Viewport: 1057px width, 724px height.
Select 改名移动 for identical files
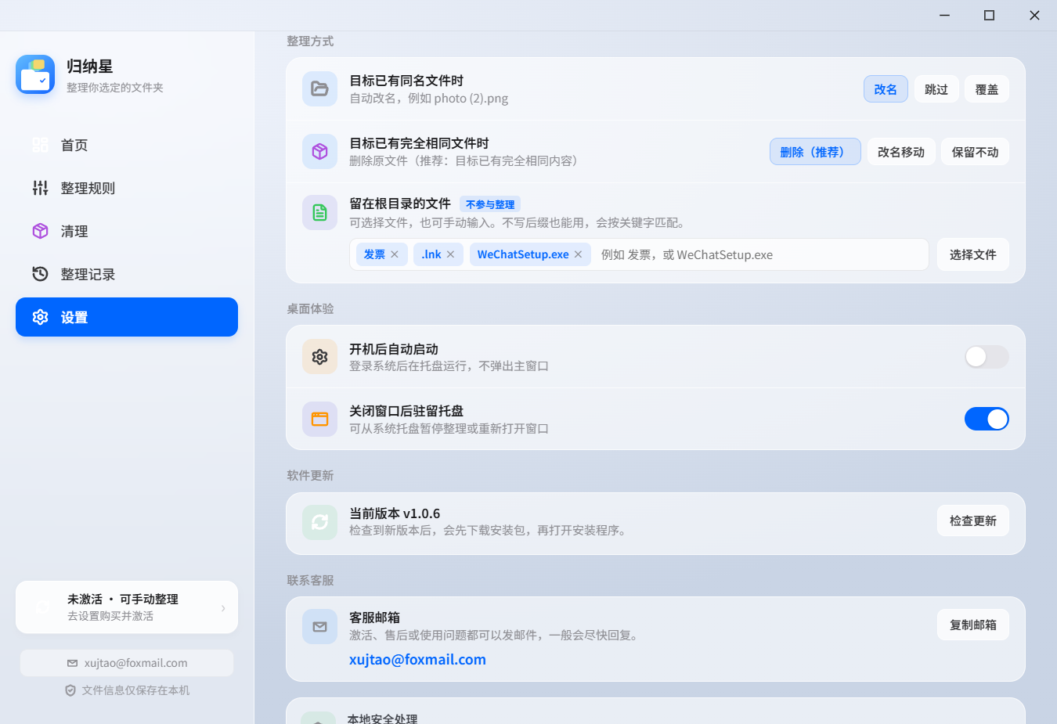(901, 152)
